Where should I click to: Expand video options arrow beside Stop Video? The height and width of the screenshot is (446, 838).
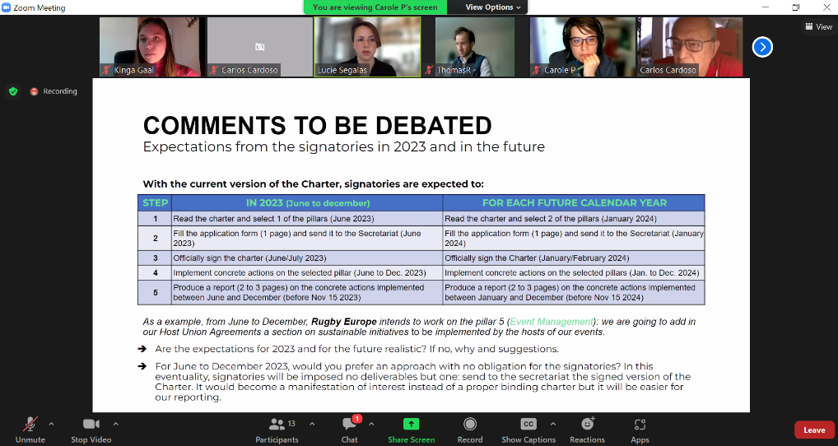pyautogui.click(x=115, y=424)
